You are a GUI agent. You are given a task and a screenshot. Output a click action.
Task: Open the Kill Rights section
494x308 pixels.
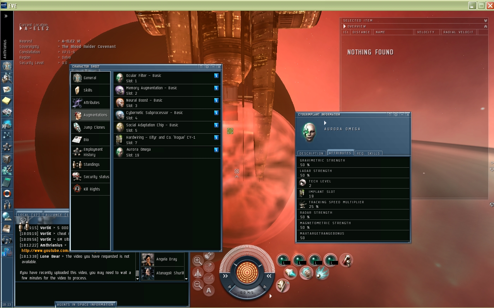pyautogui.click(x=91, y=189)
